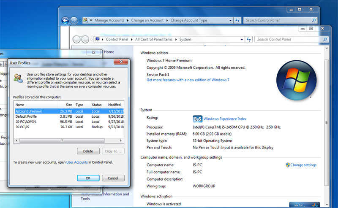This screenshot has width=338, height=208.
Task: Refresh the System window address bar
Action: pyautogui.click(x=249, y=39)
